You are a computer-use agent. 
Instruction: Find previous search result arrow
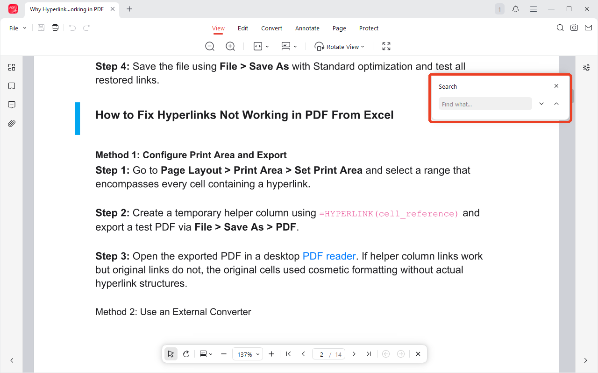pyautogui.click(x=556, y=104)
